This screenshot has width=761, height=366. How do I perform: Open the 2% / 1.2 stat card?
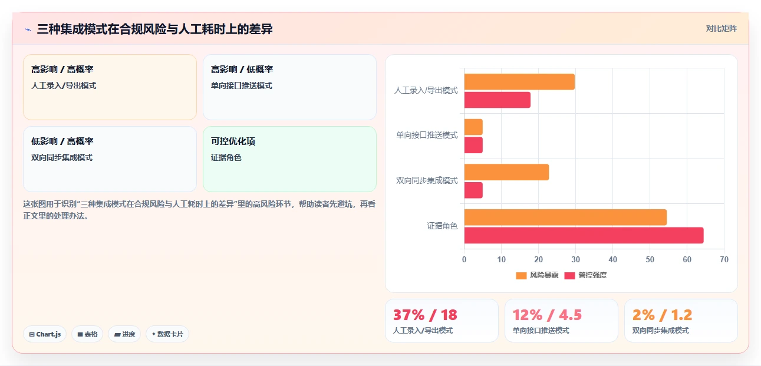tap(681, 321)
